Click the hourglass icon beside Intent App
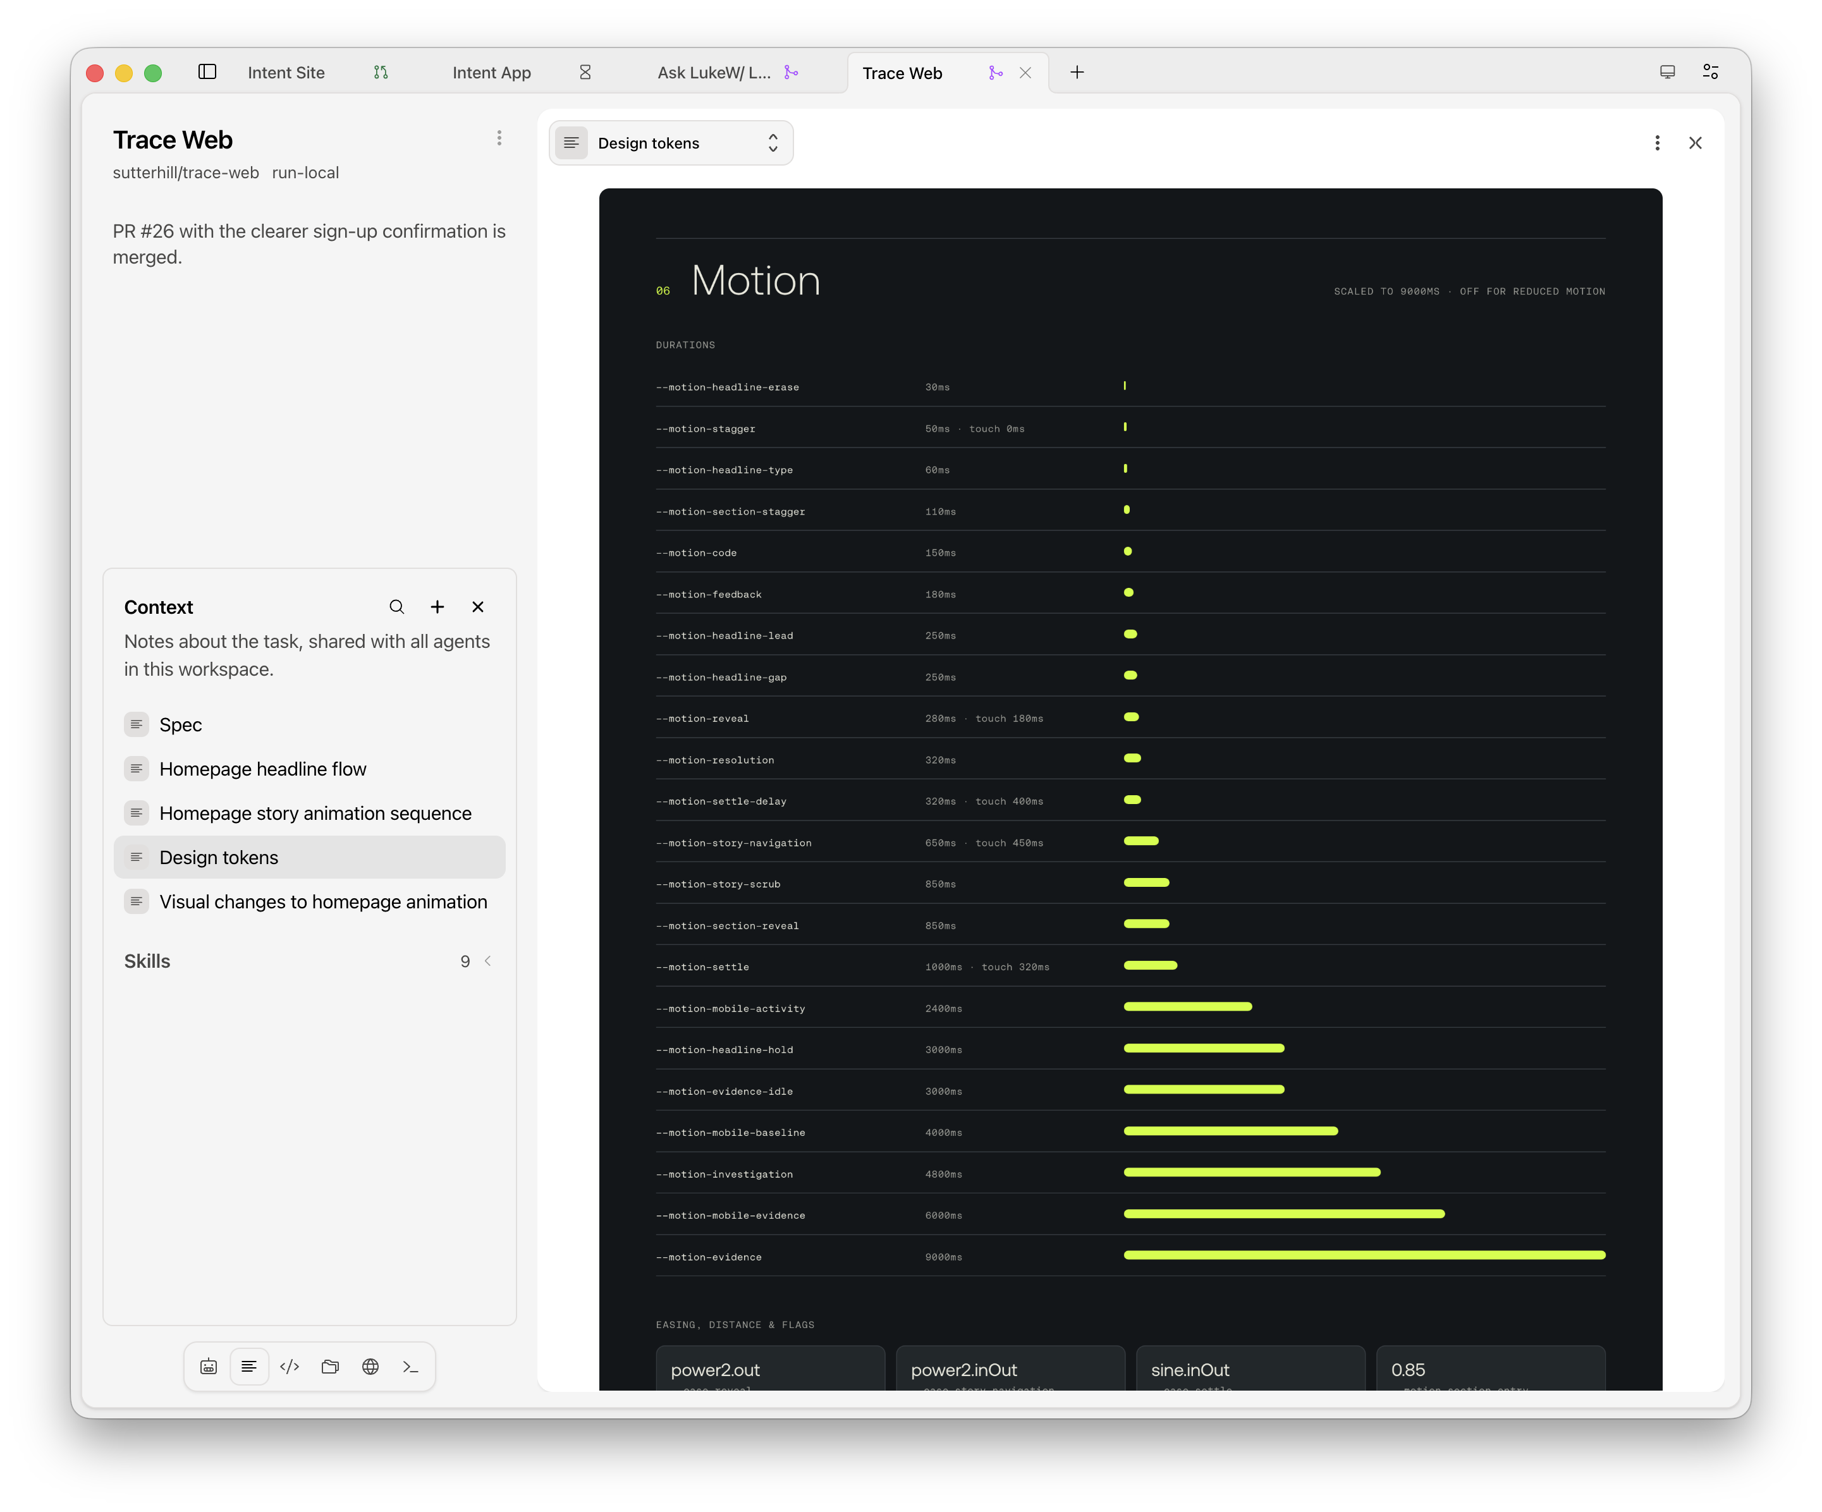The width and height of the screenshot is (1822, 1512). pos(585,73)
